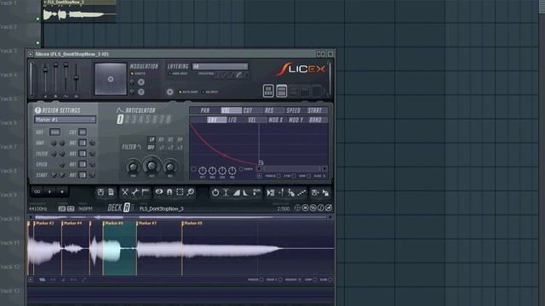Switch to the MOD X tab
Viewport: 545px width, 306px height.
click(275, 120)
